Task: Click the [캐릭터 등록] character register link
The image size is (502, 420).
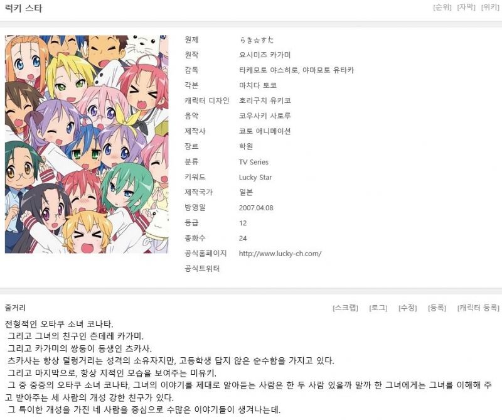Action: tap(478, 308)
